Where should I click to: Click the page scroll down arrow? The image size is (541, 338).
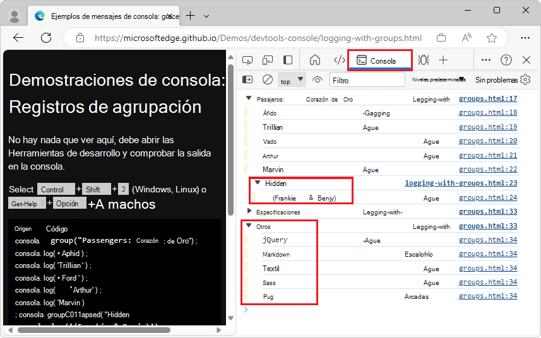pos(231,318)
